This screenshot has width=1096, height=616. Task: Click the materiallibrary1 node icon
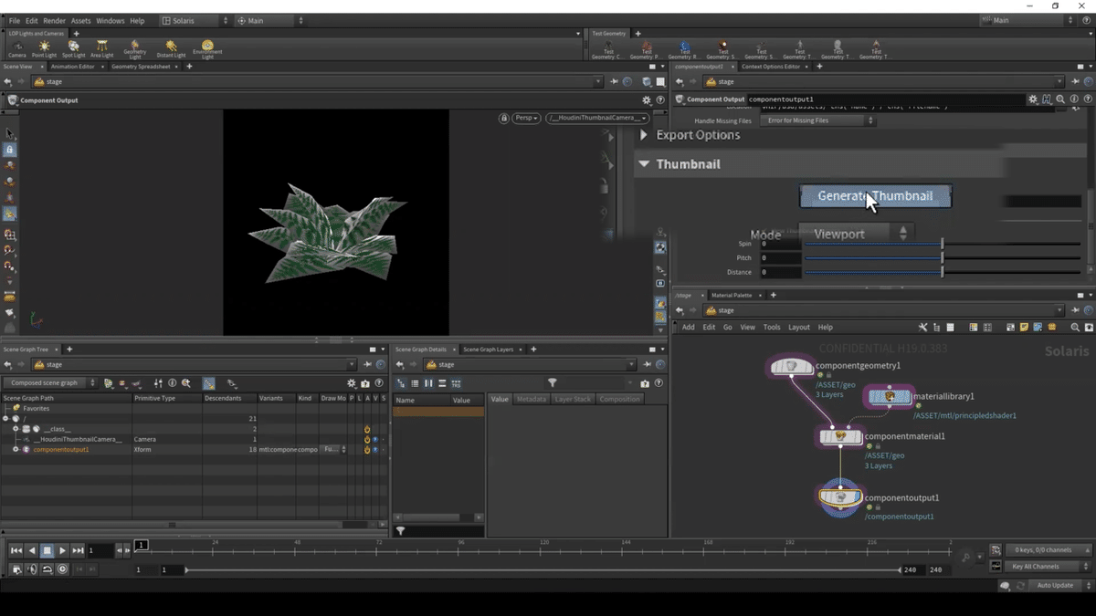click(890, 396)
